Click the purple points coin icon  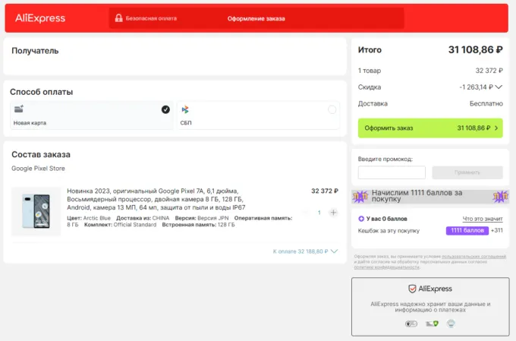pos(361,219)
